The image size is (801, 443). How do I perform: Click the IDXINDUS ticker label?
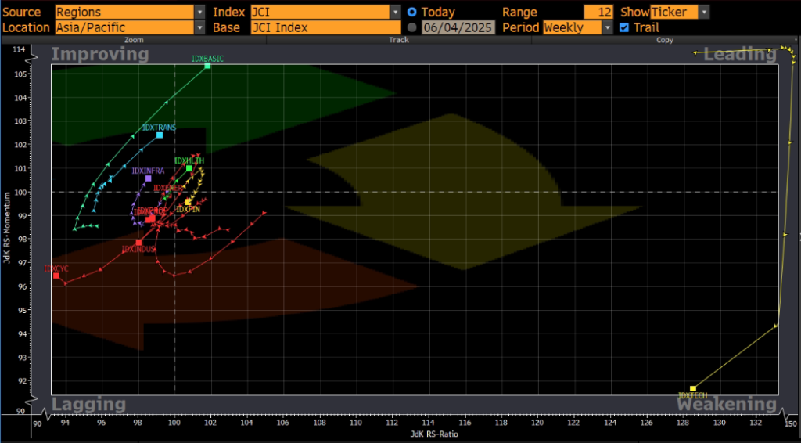(138, 250)
